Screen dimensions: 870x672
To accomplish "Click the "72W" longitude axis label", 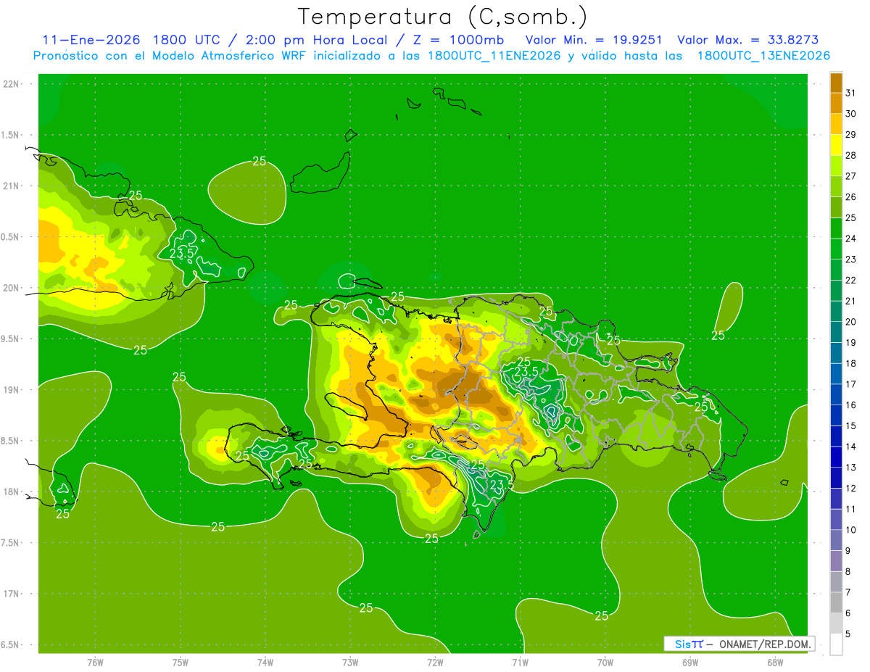I will tap(435, 662).
